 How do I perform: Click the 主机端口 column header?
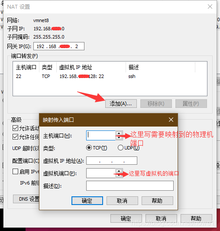coord(26,67)
